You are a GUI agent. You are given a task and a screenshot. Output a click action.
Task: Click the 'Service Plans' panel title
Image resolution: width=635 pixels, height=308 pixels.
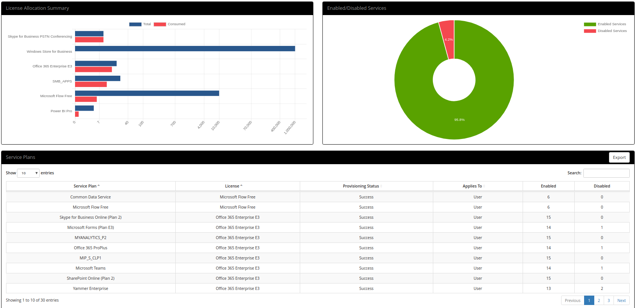(x=20, y=157)
